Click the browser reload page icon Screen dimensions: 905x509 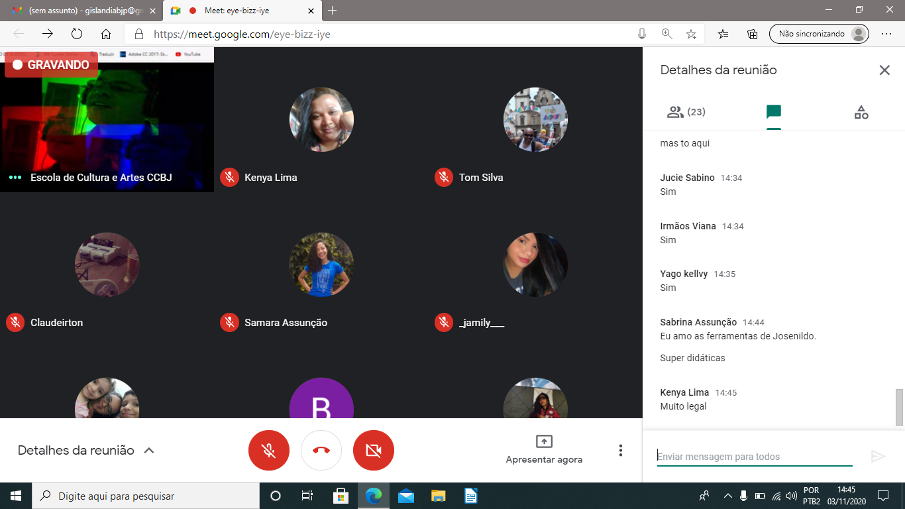coord(77,34)
